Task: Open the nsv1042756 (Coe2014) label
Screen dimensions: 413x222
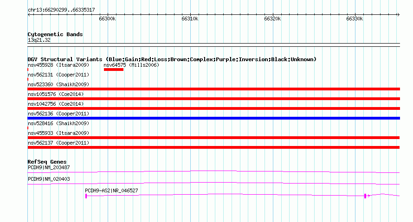Action: (x=56, y=104)
